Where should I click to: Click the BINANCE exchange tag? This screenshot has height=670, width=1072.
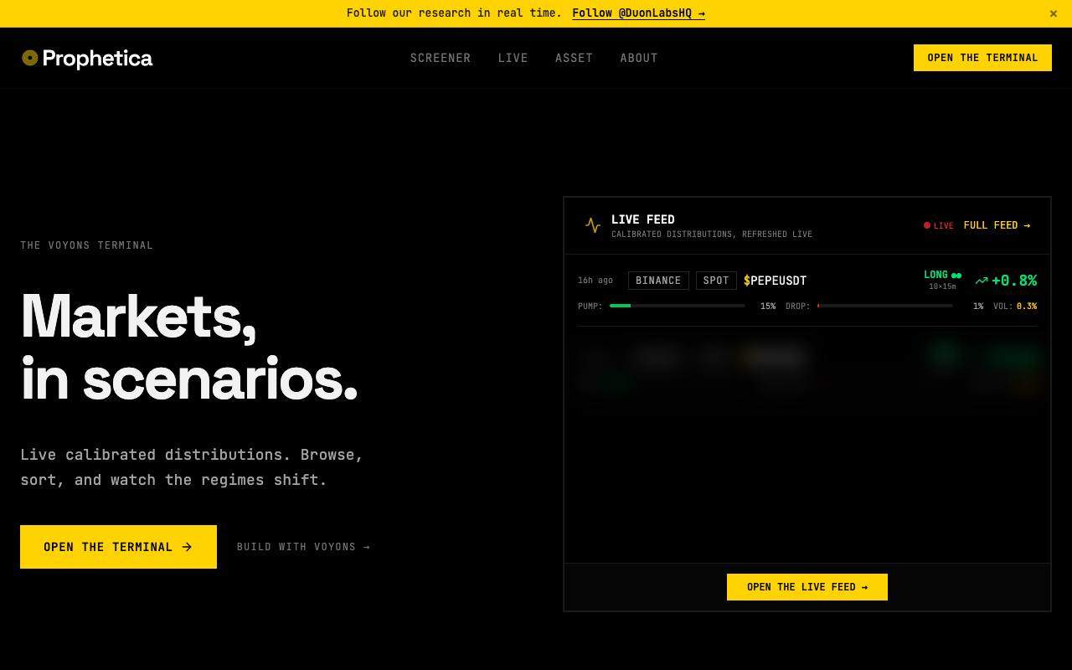click(658, 281)
